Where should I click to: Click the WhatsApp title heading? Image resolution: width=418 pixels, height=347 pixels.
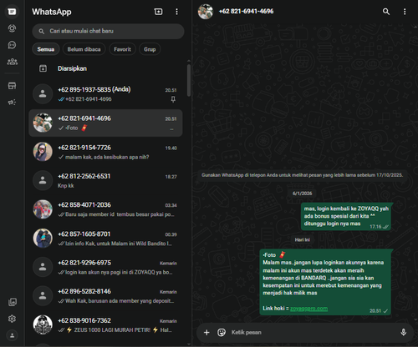click(52, 12)
